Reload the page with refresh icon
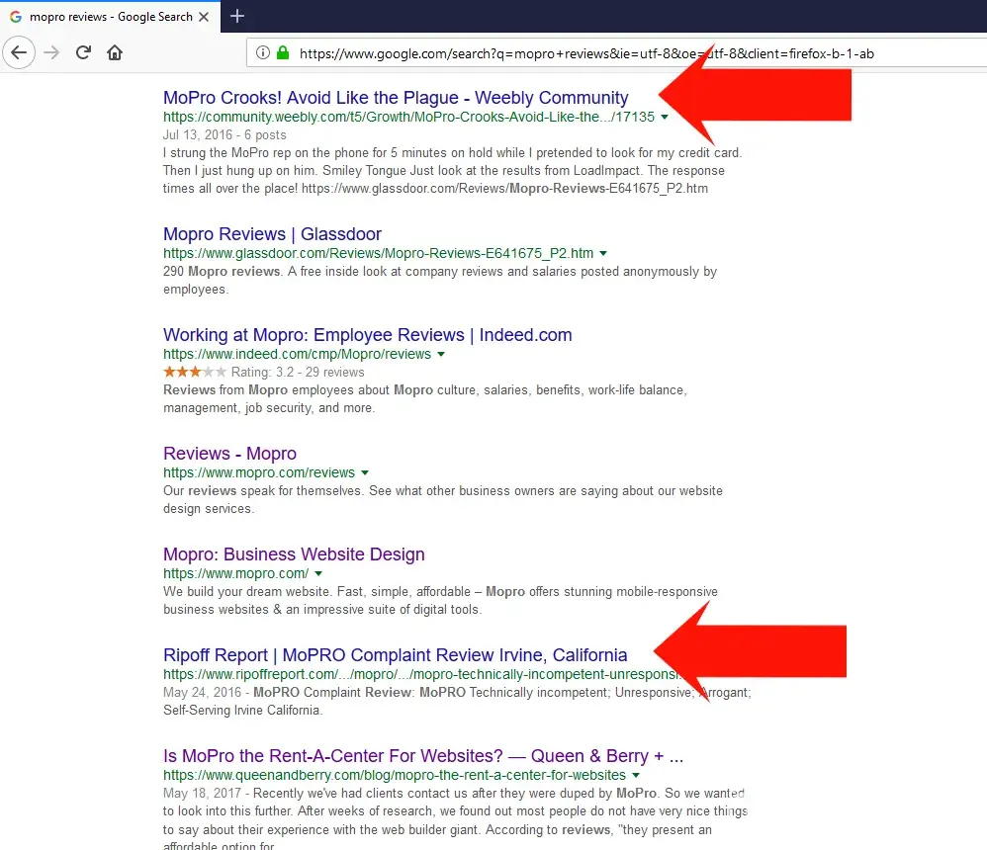 [83, 52]
